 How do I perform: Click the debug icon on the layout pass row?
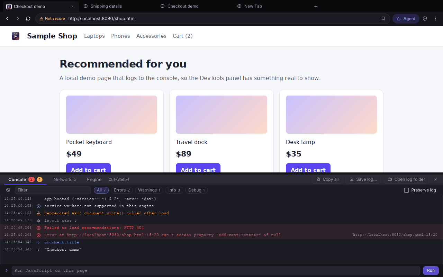click(38, 221)
